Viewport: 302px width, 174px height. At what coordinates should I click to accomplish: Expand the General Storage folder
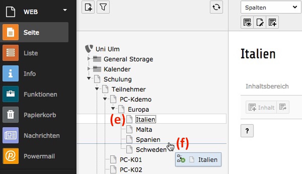coord(89,59)
